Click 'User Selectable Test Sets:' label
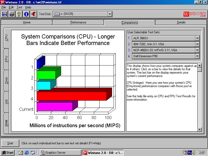 144,32
